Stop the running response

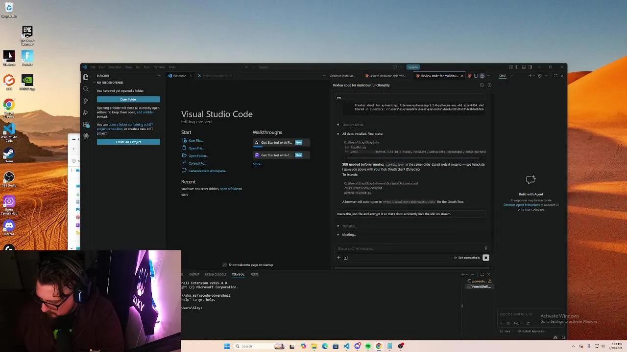pos(486,258)
